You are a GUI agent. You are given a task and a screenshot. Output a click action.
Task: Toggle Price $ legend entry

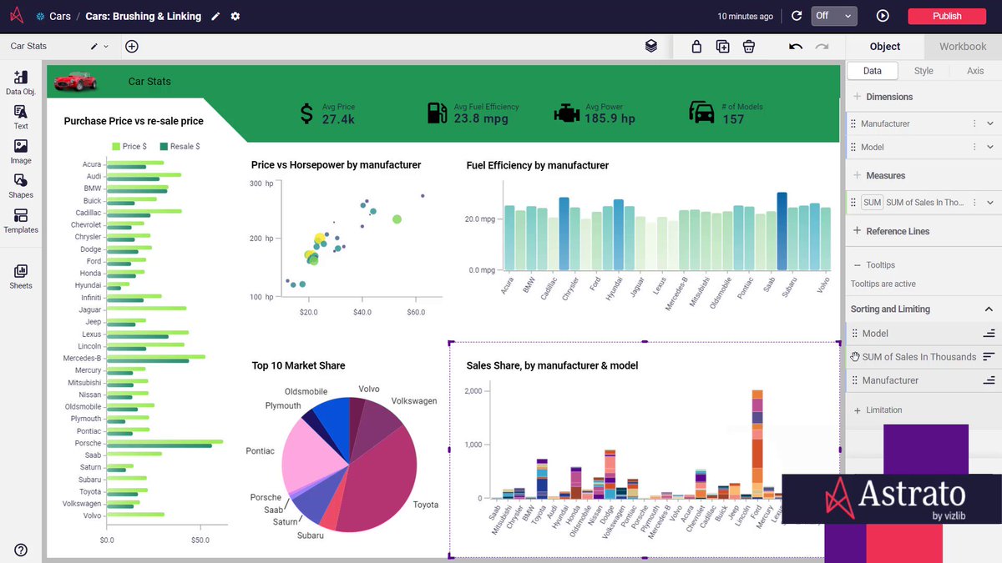click(x=129, y=146)
